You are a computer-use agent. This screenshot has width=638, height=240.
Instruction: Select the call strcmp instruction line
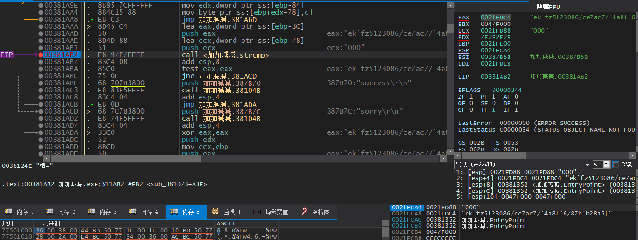coord(225,55)
